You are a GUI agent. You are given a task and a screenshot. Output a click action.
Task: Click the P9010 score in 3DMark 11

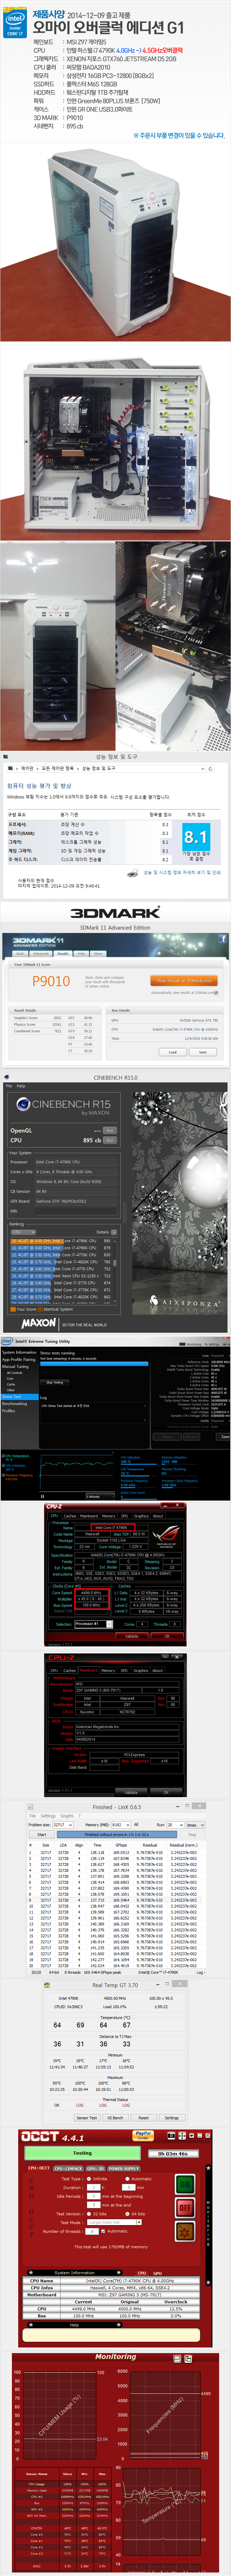51,981
